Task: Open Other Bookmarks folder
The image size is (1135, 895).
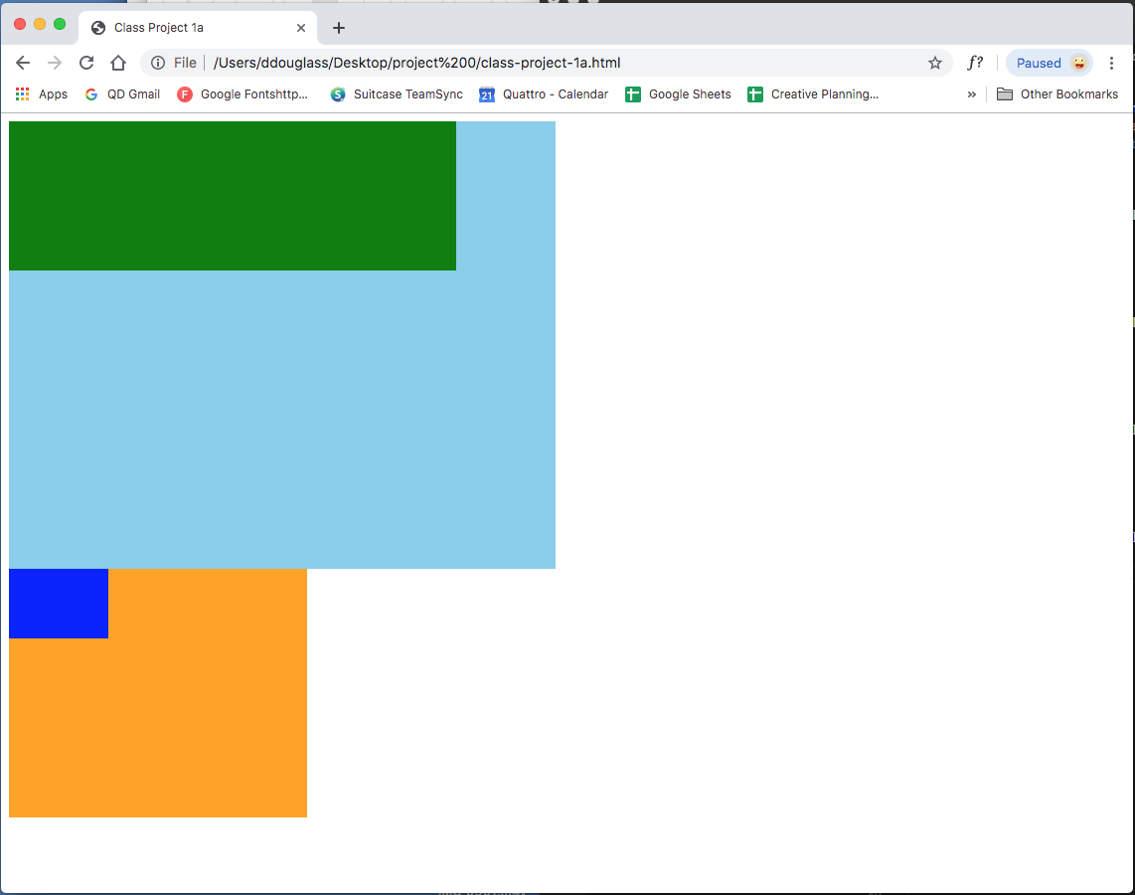Action: click(1057, 94)
